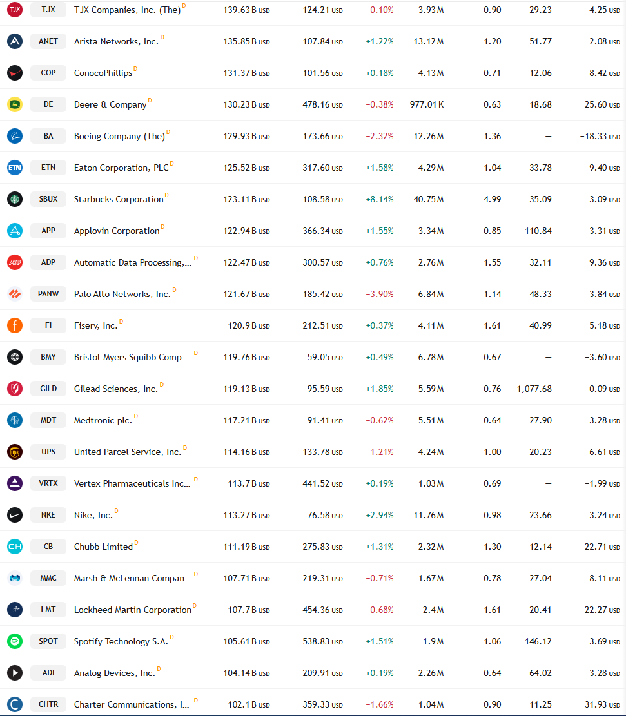
Task: Open the Fiserv, Inc. link
Action: click(95, 325)
